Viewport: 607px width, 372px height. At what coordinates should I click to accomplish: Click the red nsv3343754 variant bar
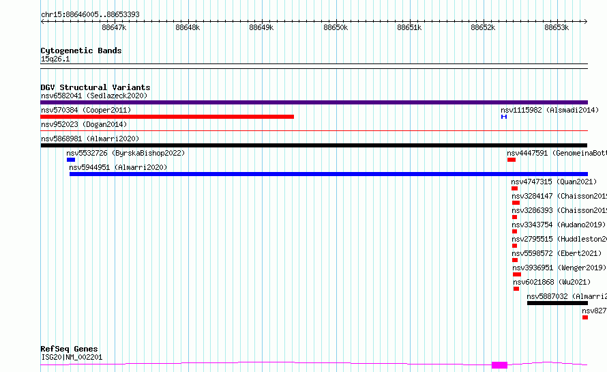click(x=514, y=231)
